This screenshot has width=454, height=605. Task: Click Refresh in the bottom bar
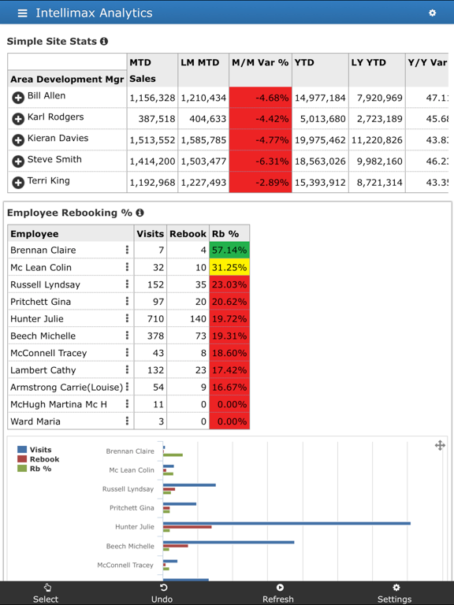click(278, 593)
